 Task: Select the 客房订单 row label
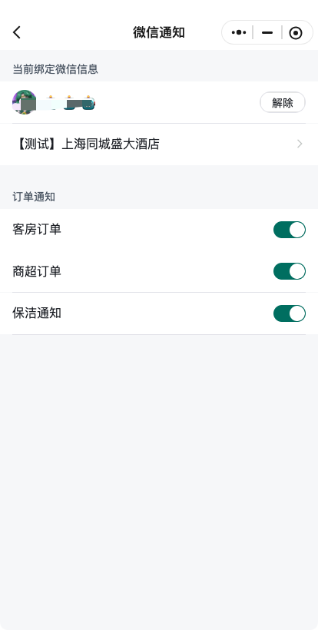37,230
